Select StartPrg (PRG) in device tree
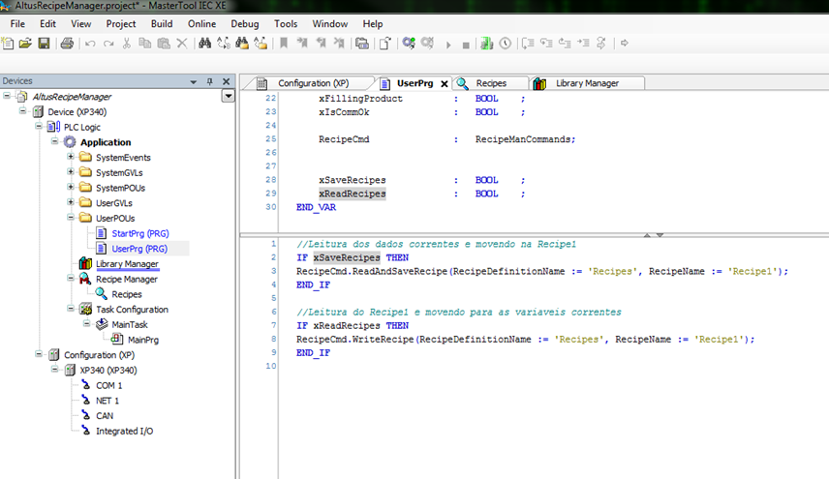The height and width of the screenshot is (479, 829). [x=139, y=233]
